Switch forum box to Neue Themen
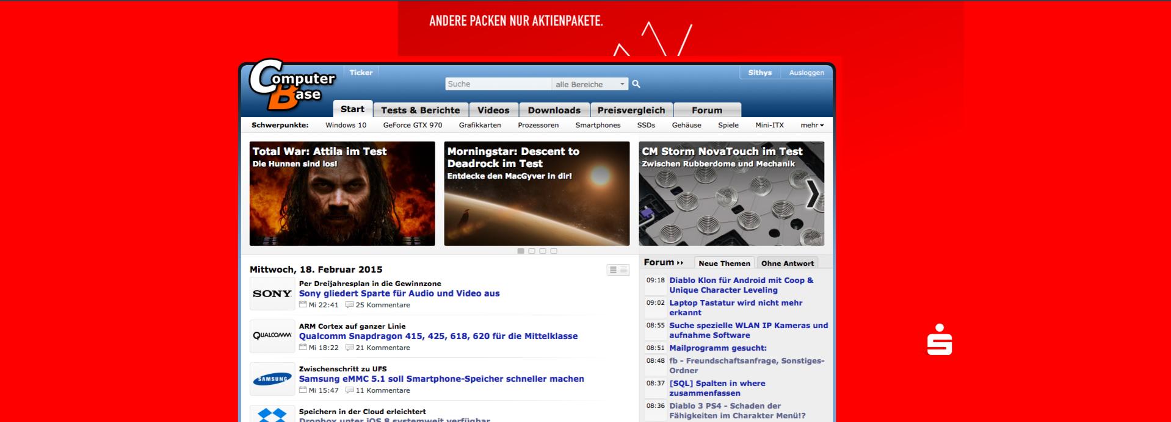Image resolution: width=1171 pixels, height=422 pixels. [724, 263]
